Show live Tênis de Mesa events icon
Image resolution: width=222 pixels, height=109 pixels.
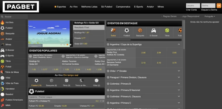[x=81, y=80]
